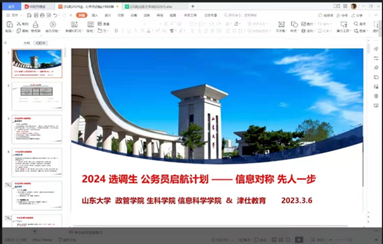The image size is (383, 244).
Task: Toggle Italic formatting button
Action: (123, 31)
